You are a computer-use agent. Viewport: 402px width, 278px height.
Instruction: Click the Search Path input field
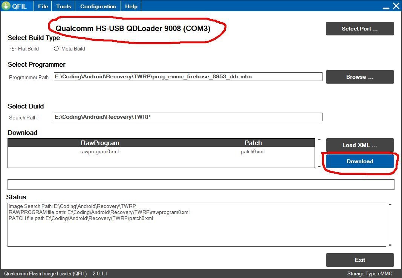tap(188, 117)
